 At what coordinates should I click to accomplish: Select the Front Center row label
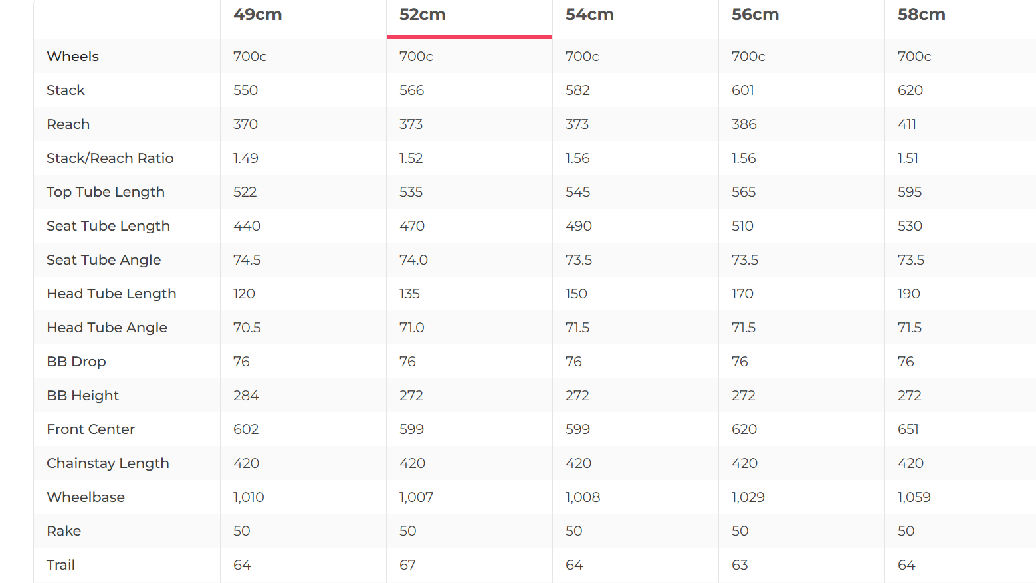tap(90, 429)
